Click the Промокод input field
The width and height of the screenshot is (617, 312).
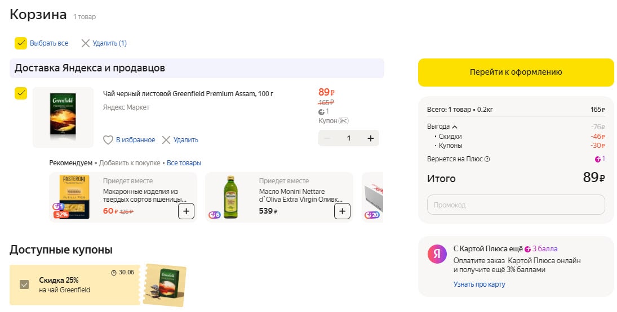[516, 205]
